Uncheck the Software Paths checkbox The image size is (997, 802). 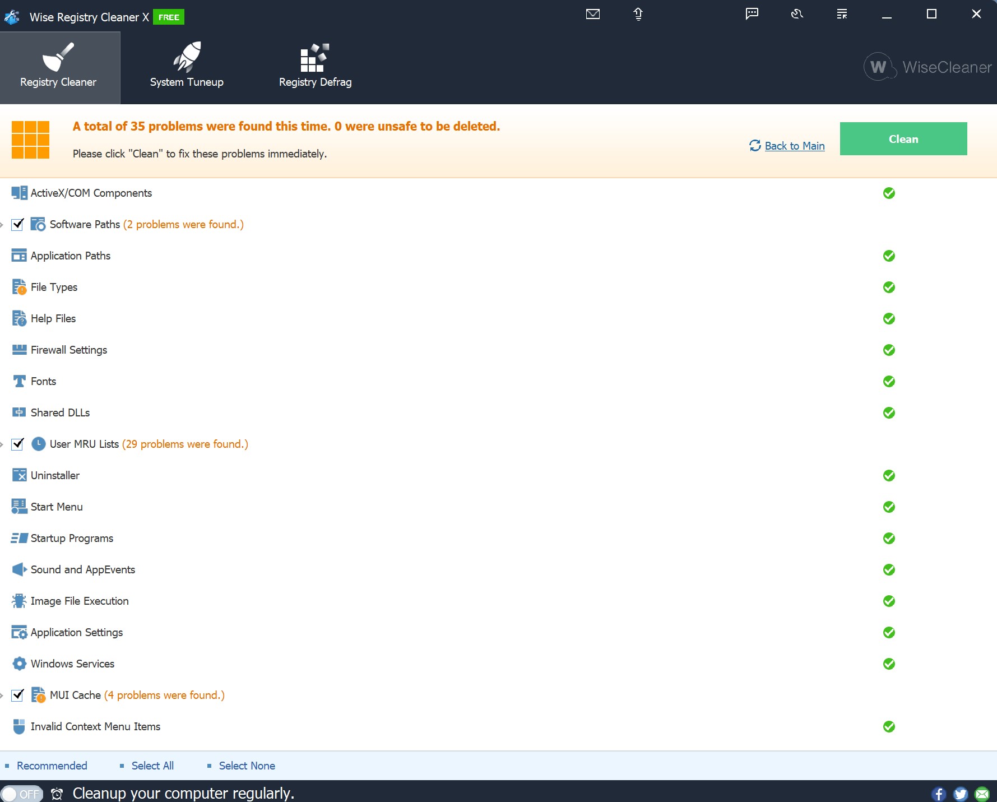click(18, 224)
